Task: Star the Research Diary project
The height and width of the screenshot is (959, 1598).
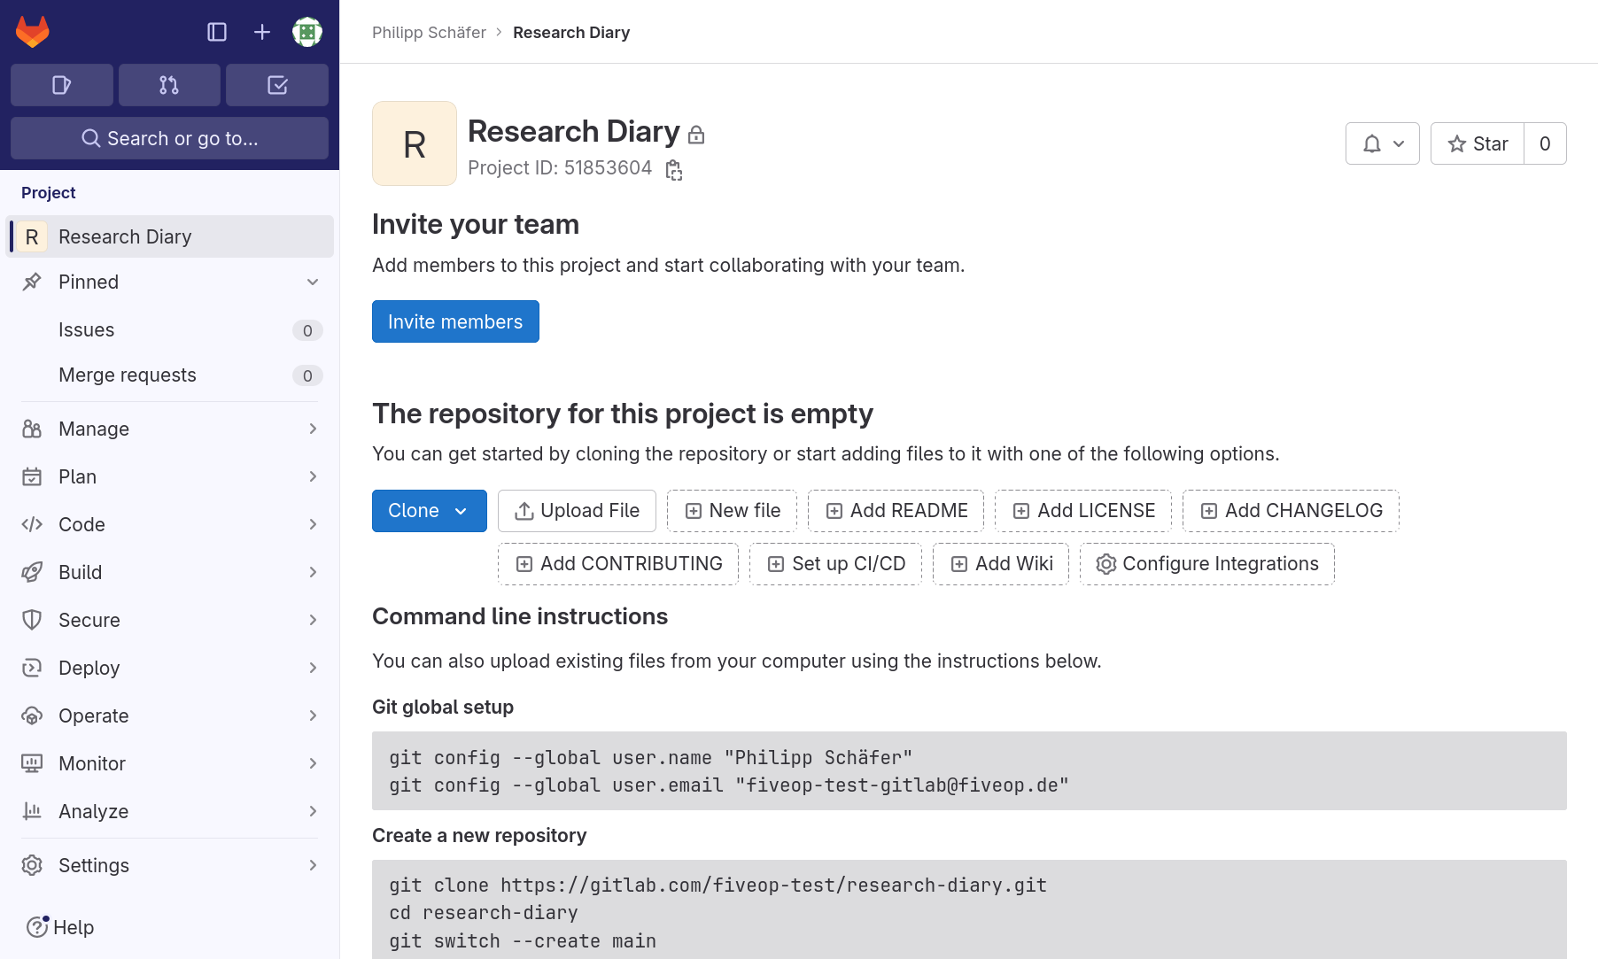Action: (1476, 143)
